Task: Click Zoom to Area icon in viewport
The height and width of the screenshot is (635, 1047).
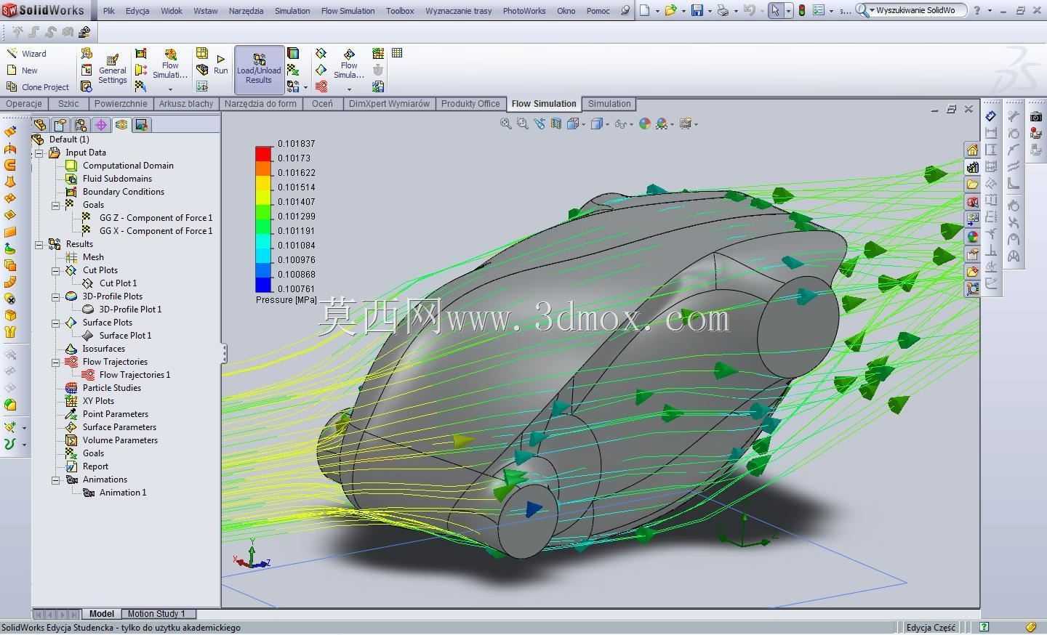Action: (x=522, y=124)
